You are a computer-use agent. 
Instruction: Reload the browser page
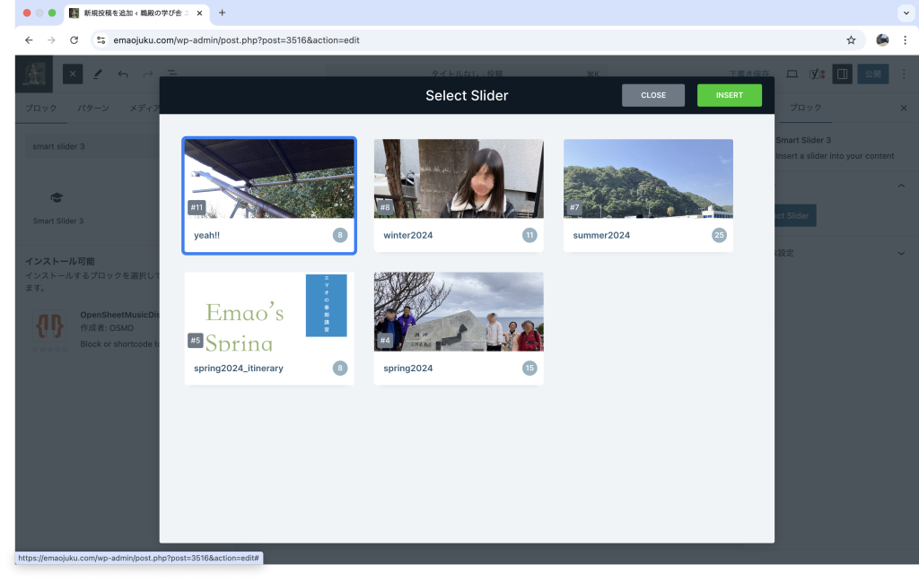click(x=74, y=40)
